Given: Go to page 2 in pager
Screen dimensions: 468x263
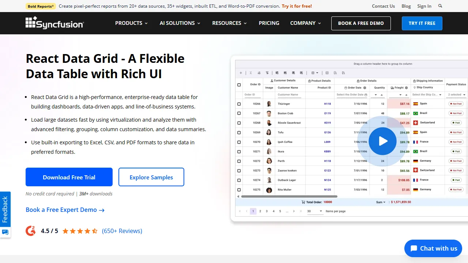Looking at the screenshot, I should (x=260, y=211).
